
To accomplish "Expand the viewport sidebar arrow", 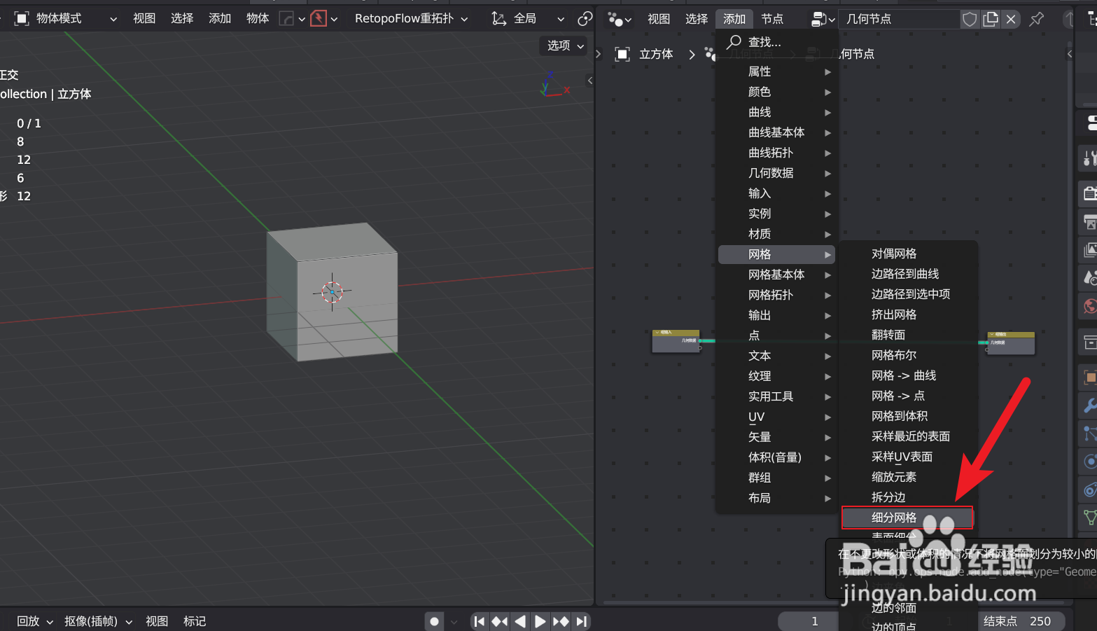I will tap(590, 81).
